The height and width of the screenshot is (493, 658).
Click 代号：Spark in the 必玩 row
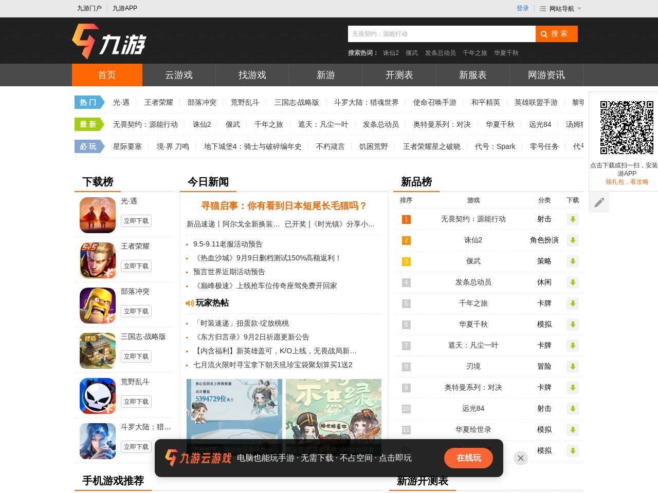(x=495, y=147)
